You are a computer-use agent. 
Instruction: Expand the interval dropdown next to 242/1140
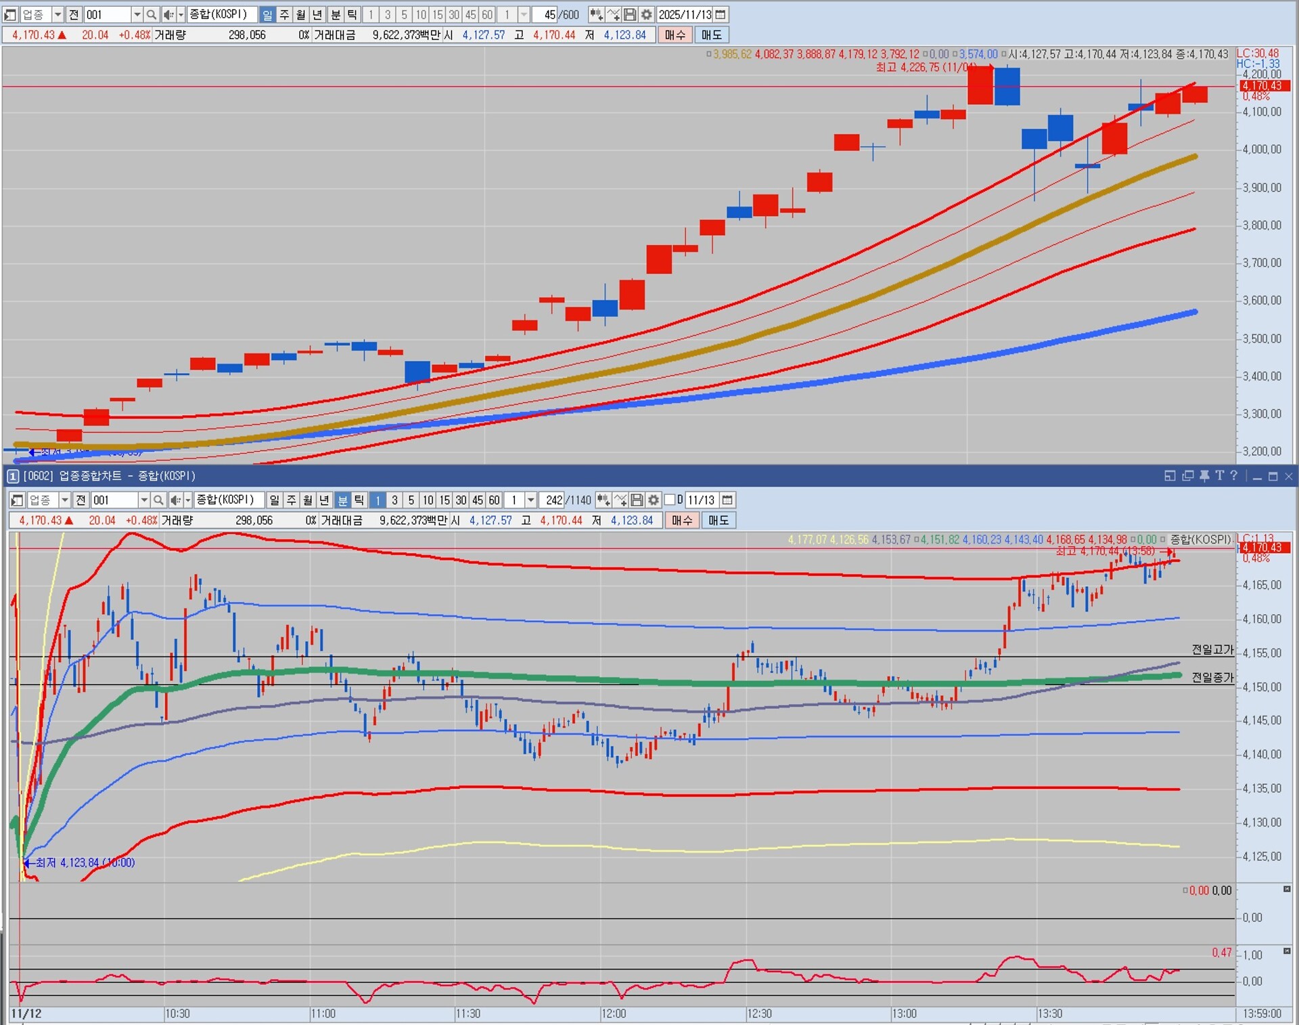click(x=531, y=500)
